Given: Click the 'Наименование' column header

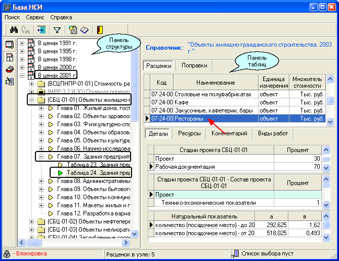Looking at the screenshot, I should [x=216, y=82].
